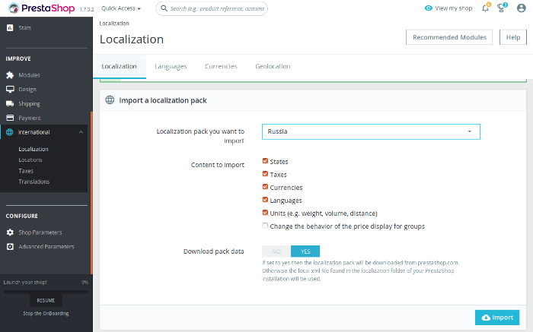Open Shop Parameters menu

(40, 232)
